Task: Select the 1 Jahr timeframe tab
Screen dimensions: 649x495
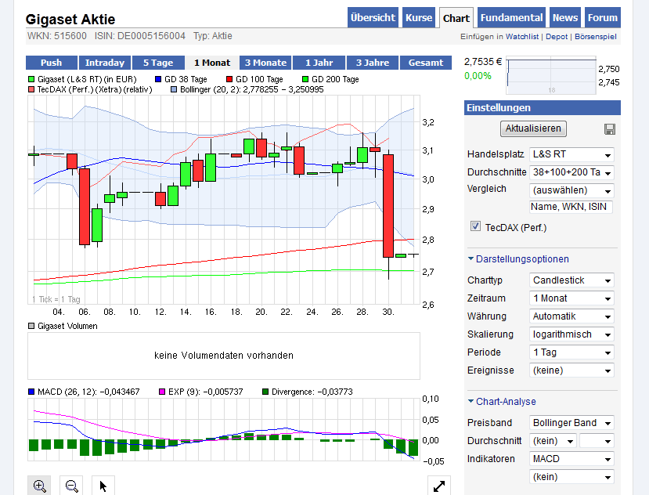Action: coord(319,63)
